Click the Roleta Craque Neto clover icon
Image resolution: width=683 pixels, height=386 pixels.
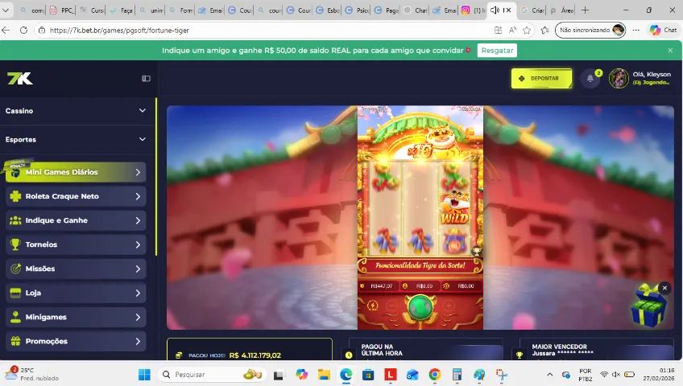pos(15,196)
